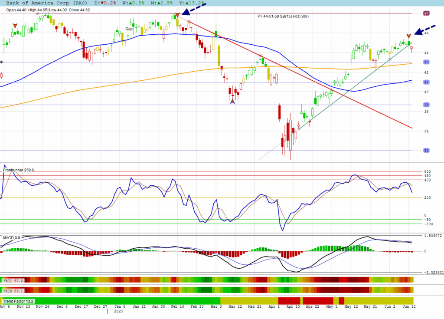
Task: Click the Open 44.40 readout
Action: point(16,10)
